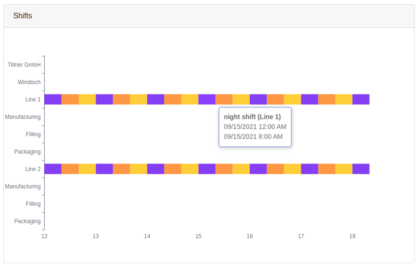Select the tooltip's 12:00 AM start time
The height and width of the screenshot is (272, 420).
pos(255,127)
